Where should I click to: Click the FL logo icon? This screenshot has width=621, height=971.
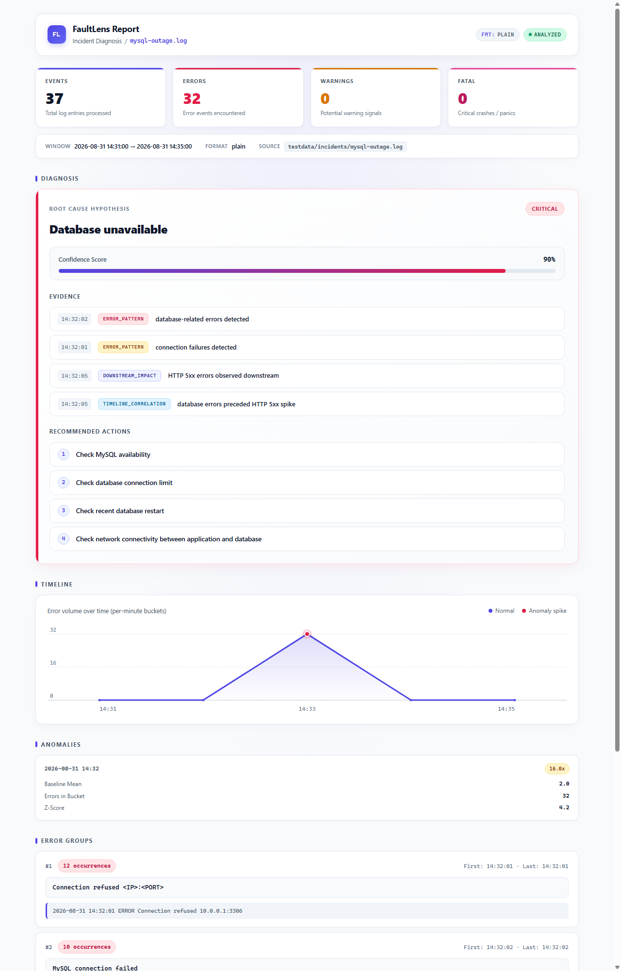(x=56, y=34)
